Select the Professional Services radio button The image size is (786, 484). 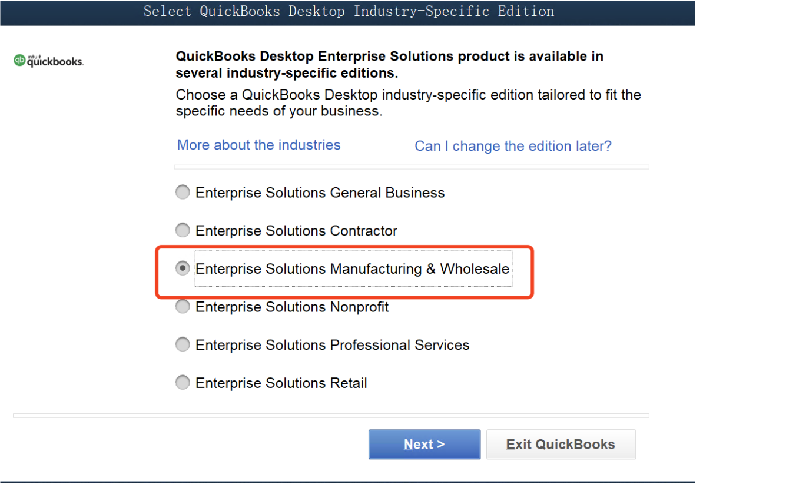[183, 344]
